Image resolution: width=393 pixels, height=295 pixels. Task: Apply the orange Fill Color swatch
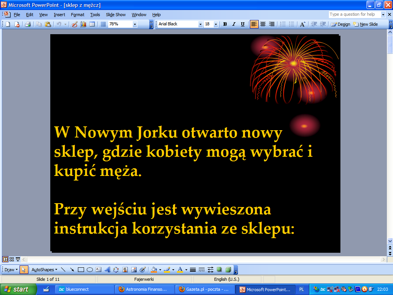pyautogui.click(x=154, y=270)
